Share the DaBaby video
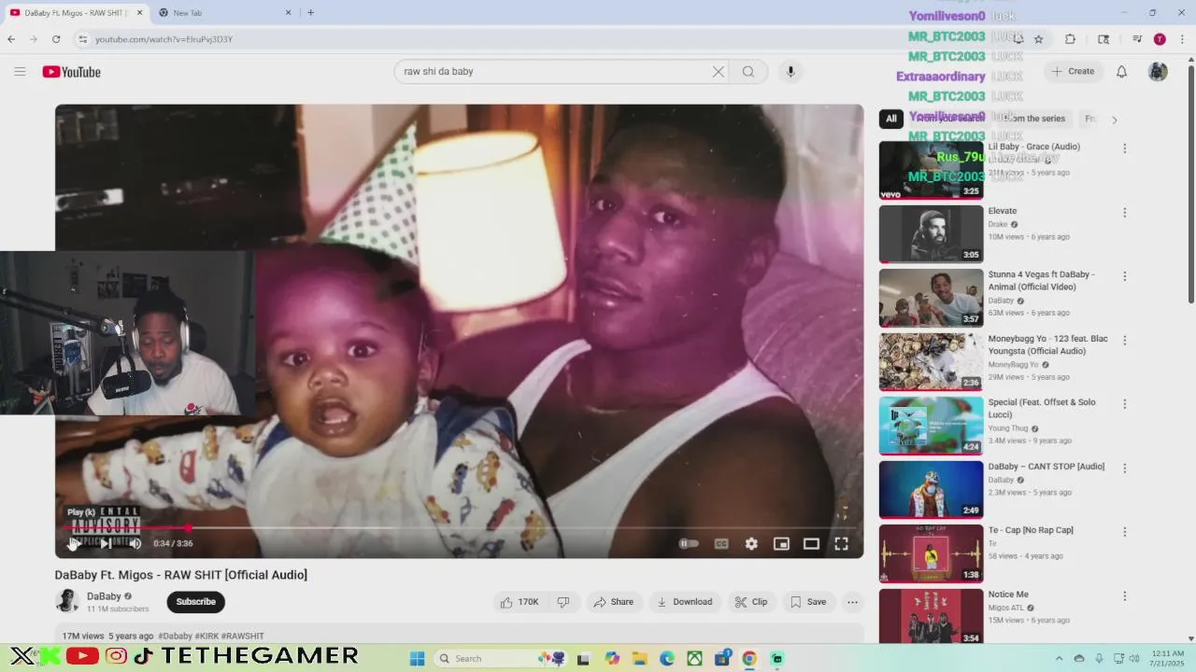The width and height of the screenshot is (1196, 672). 614,602
